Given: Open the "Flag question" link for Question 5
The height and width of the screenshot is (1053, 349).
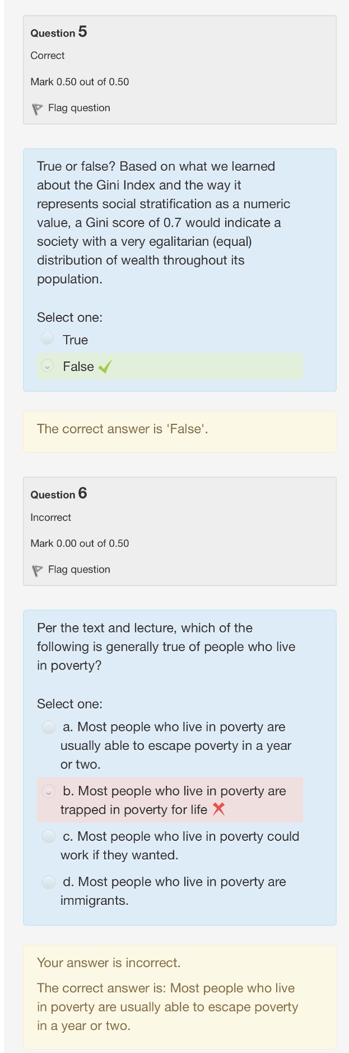Looking at the screenshot, I should click(x=79, y=108).
